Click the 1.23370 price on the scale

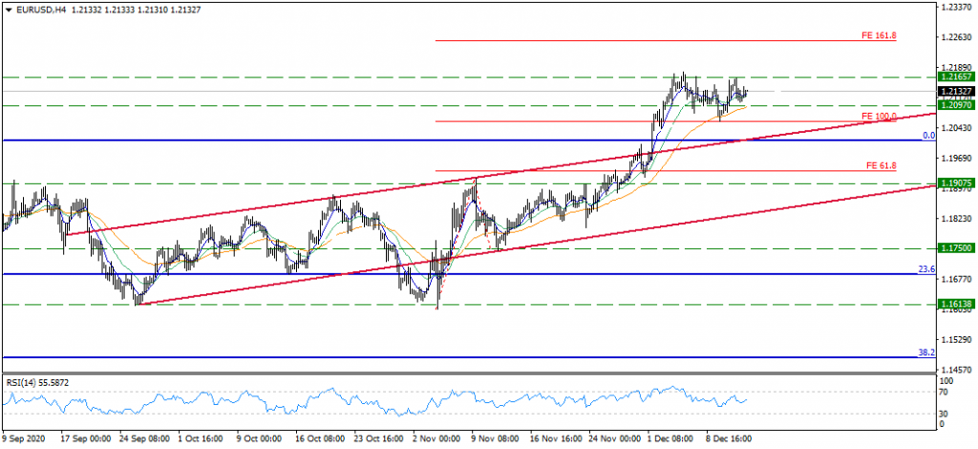pyautogui.click(x=956, y=7)
